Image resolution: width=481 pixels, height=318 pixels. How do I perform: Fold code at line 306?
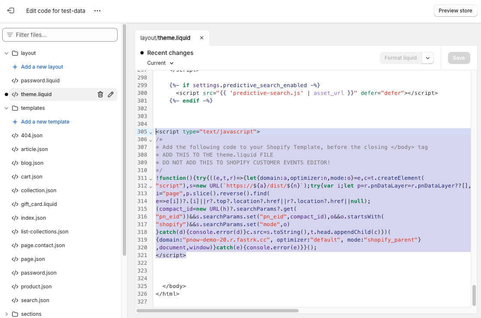click(151, 140)
